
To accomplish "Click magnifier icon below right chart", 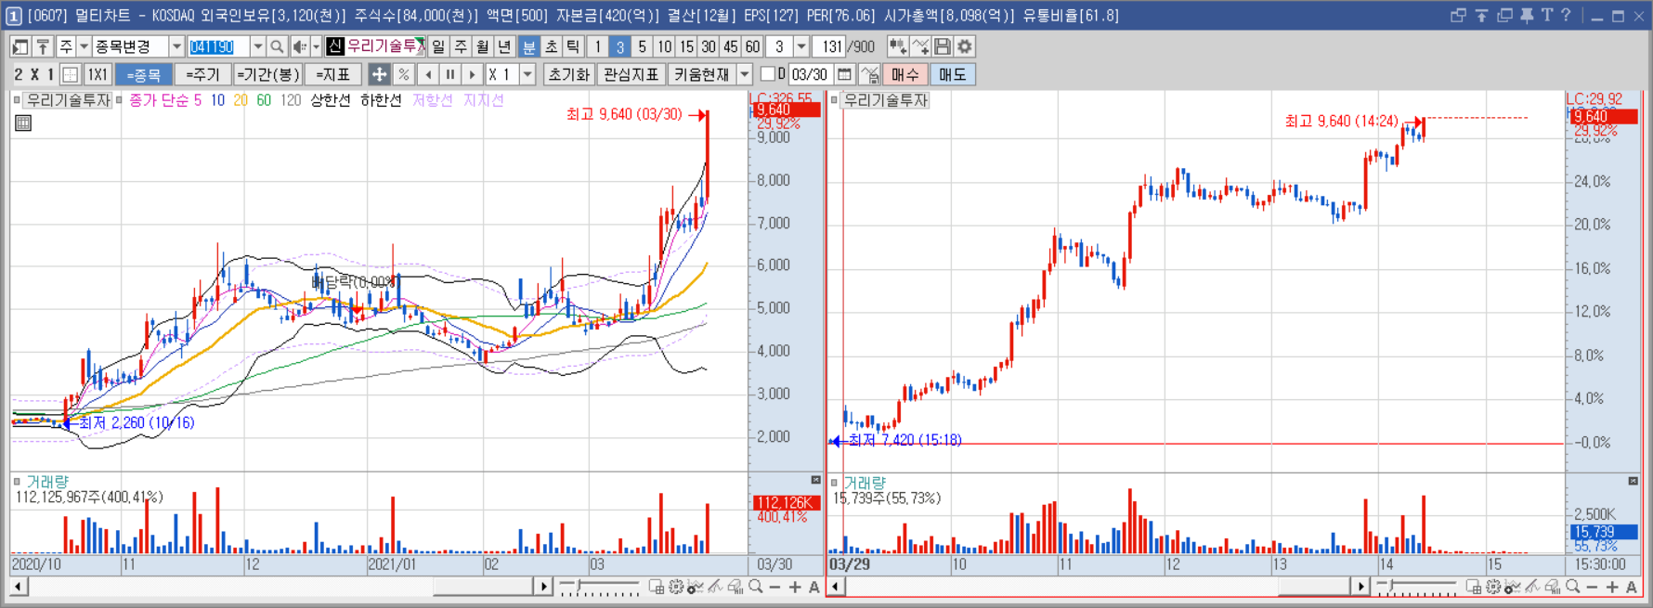I will pos(1573,587).
